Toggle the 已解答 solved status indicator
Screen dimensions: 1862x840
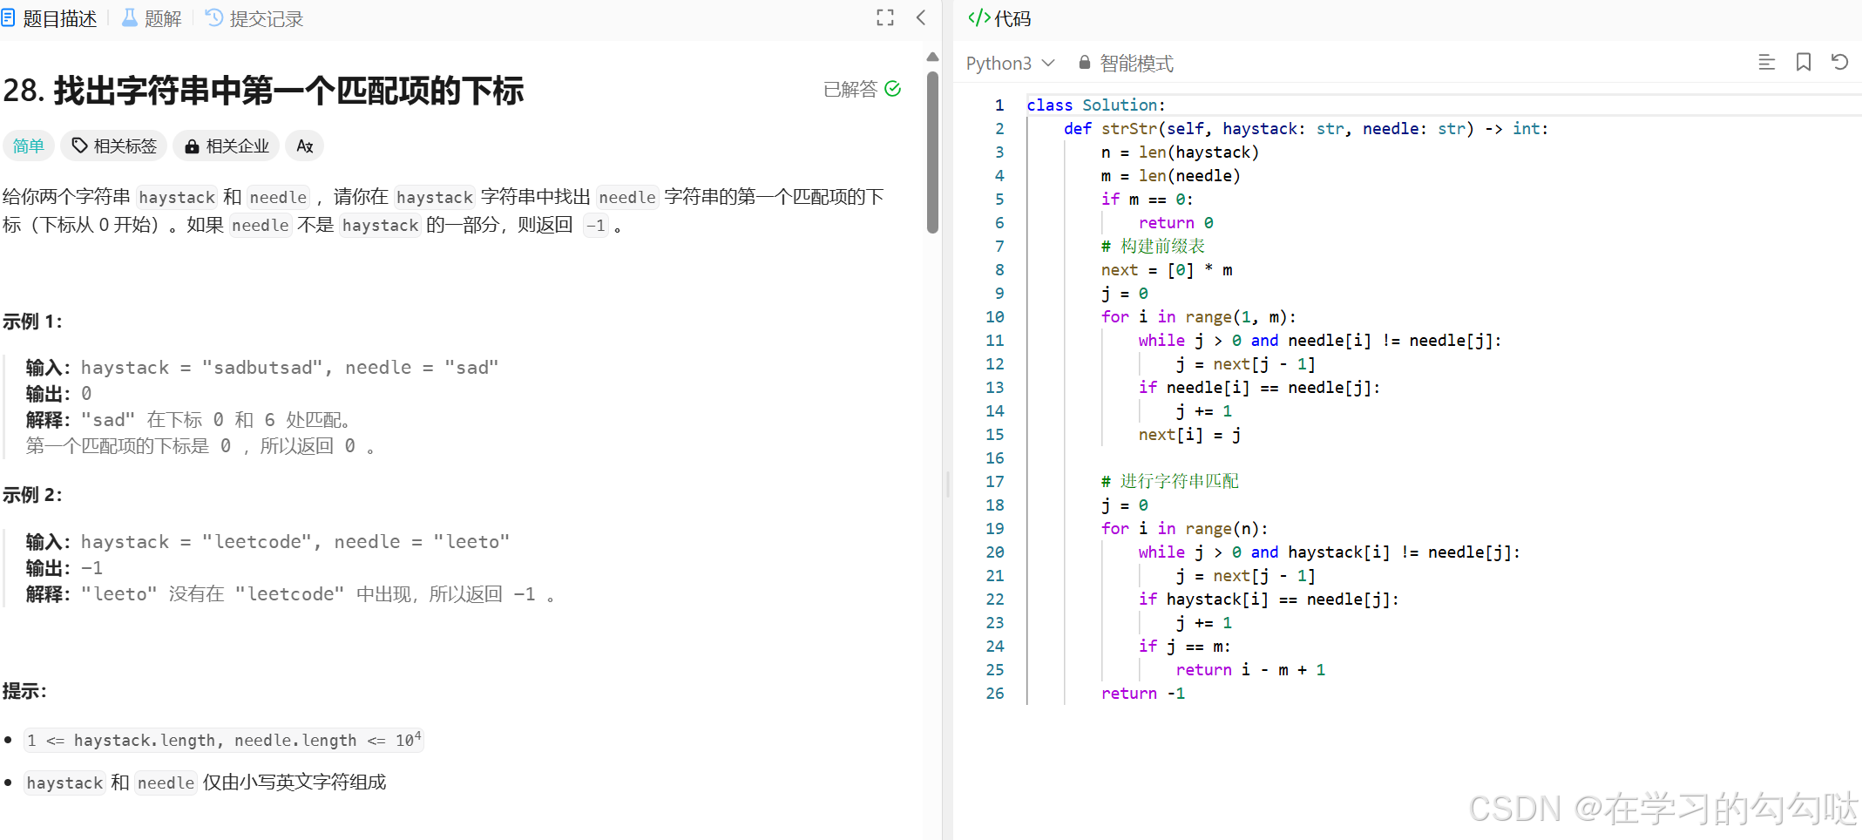point(861,88)
